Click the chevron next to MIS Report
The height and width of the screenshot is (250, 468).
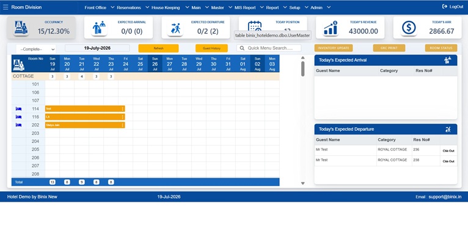pyautogui.click(x=261, y=7)
